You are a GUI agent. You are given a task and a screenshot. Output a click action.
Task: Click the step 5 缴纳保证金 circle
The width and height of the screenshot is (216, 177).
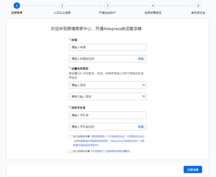pos(198,5)
